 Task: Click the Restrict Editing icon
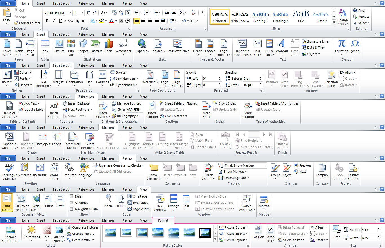[353, 168]
